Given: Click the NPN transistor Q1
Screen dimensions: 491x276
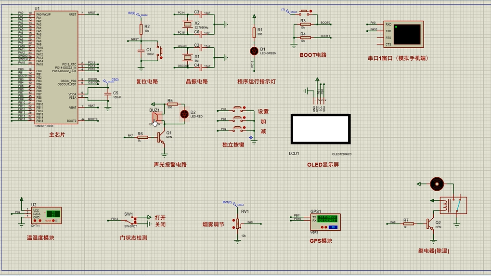Looking at the screenshot, I should (x=161, y=137).
